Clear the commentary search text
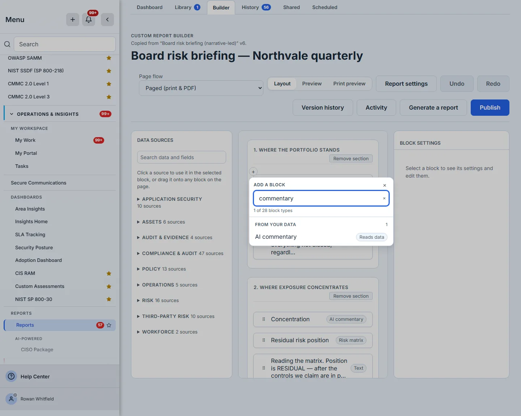Screen dimensions: 521x416 click(384, 198)
